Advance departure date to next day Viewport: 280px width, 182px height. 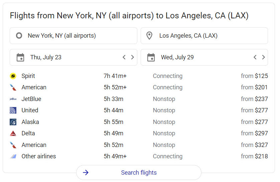coord(132,57)
